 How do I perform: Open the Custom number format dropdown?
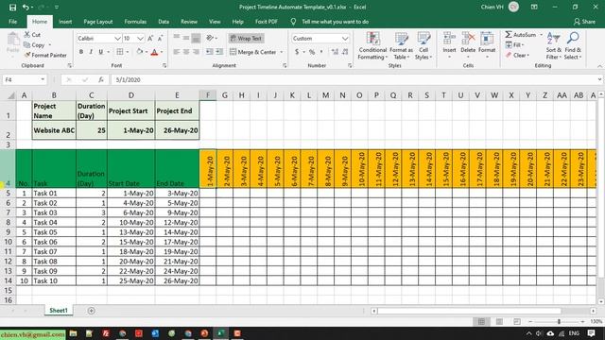point(345,38)
